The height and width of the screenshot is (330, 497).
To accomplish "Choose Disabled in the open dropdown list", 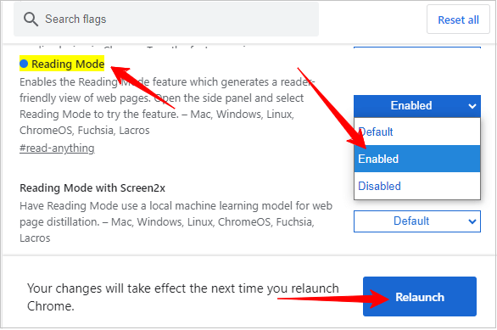I will point(417,186).
